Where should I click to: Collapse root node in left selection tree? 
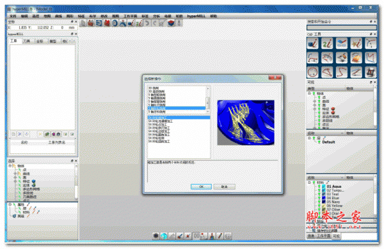pos(10,165)
